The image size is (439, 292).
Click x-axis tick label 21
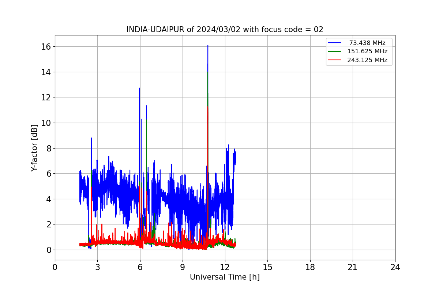(x=353, y=267)
